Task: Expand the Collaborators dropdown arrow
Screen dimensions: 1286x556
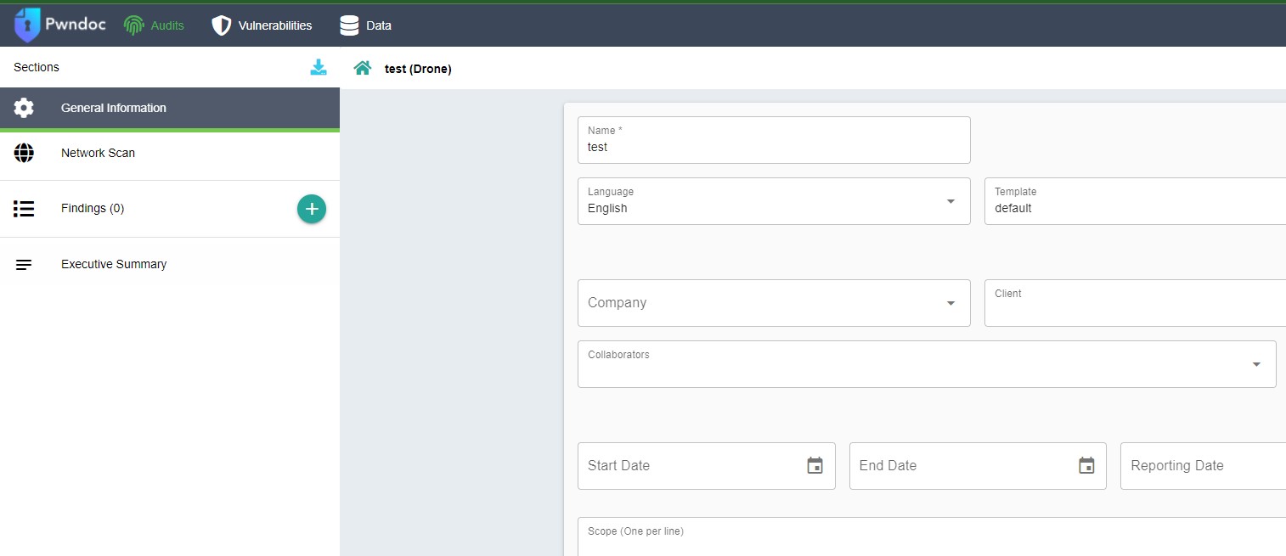Action: click(x=1256, y=364)
